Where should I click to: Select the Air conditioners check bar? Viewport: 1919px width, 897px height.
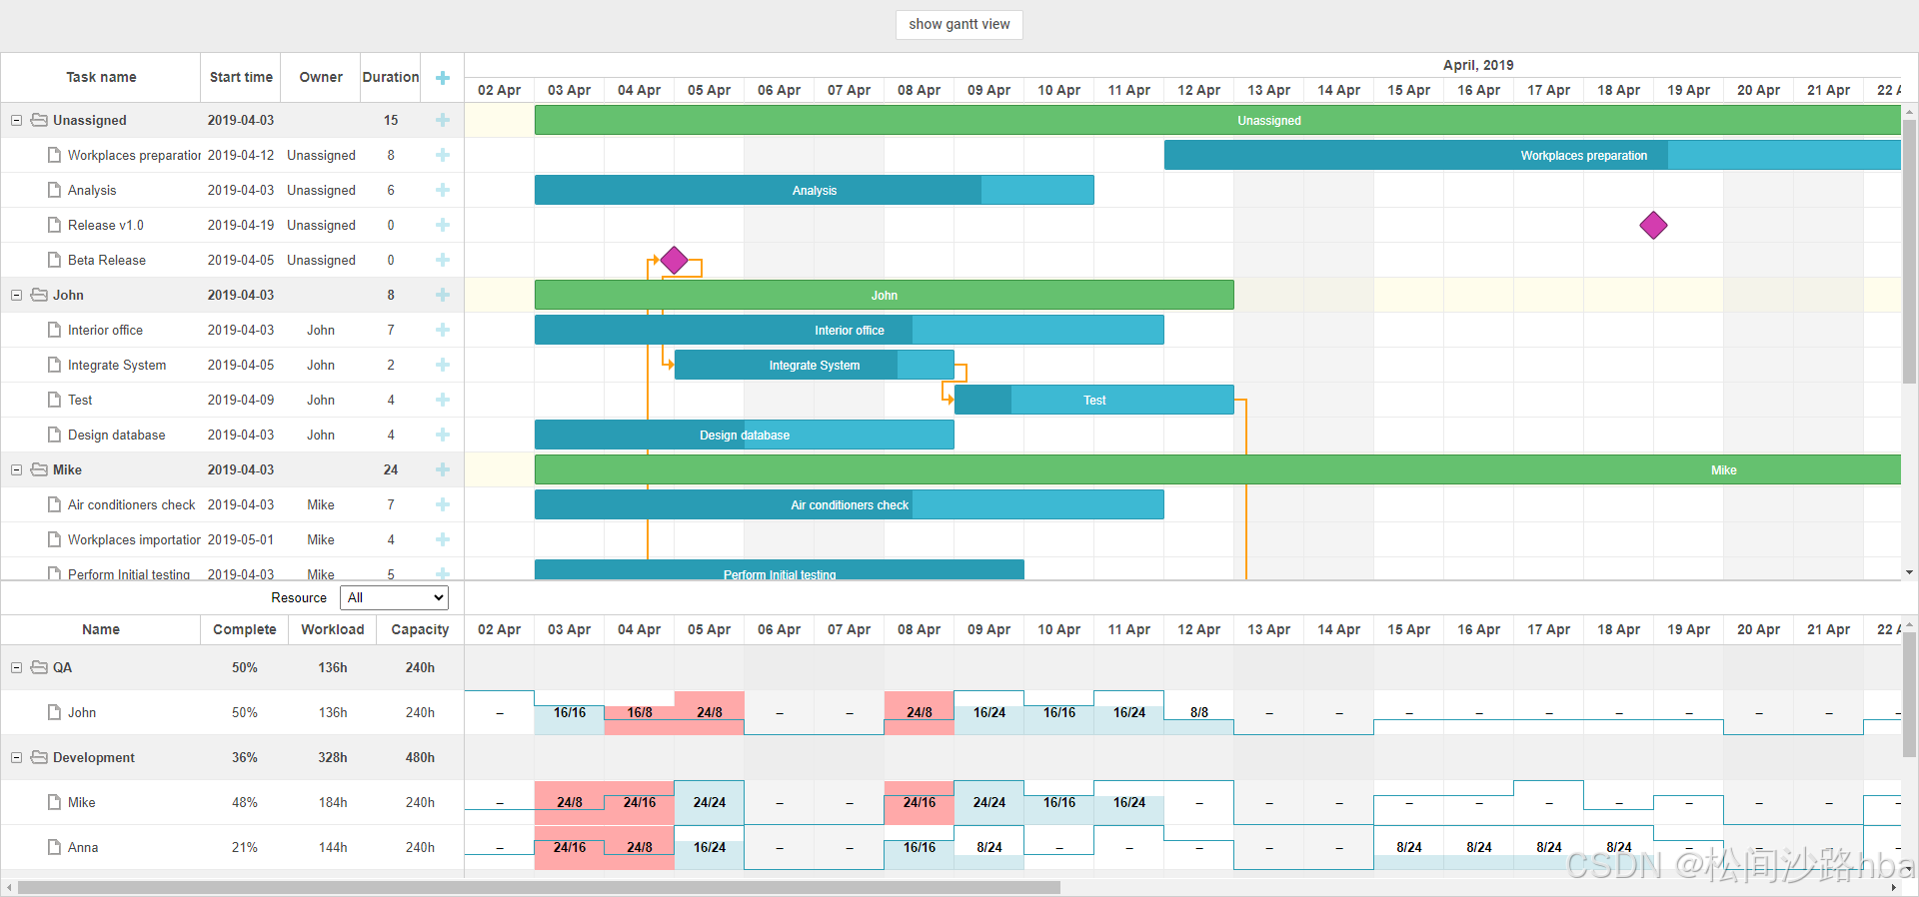(x=850, y=504)
